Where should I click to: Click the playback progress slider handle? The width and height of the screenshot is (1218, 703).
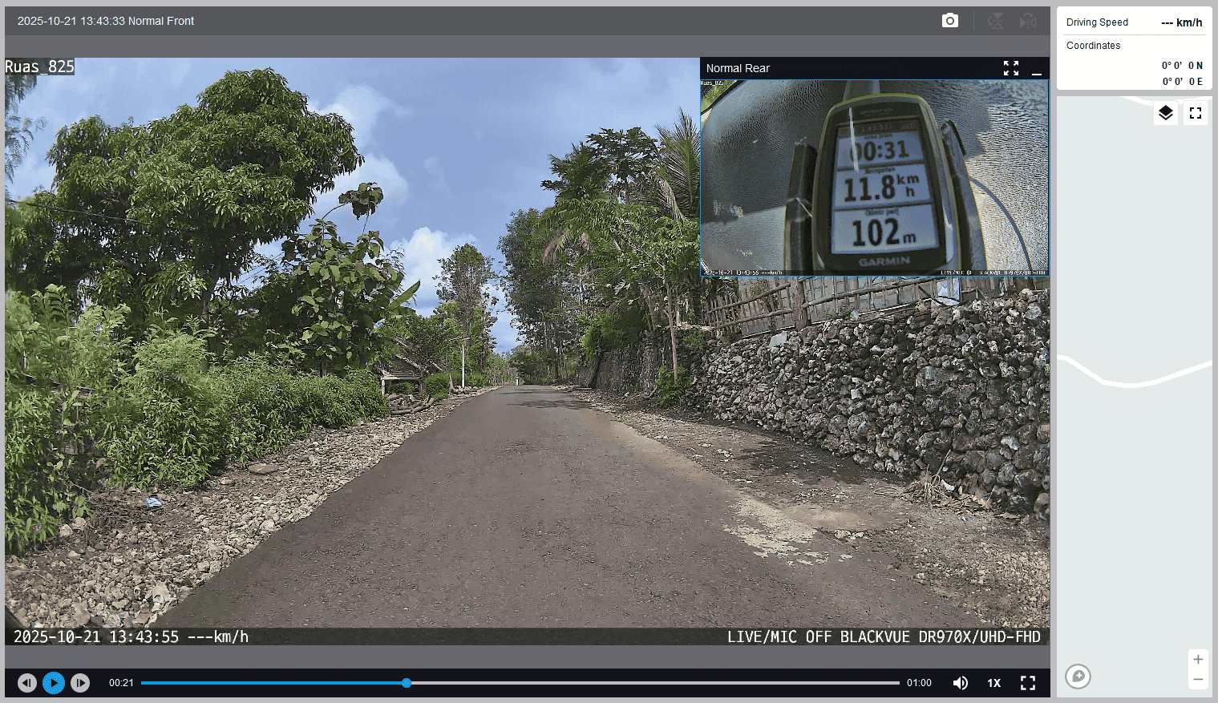click(x=407, y=683)
